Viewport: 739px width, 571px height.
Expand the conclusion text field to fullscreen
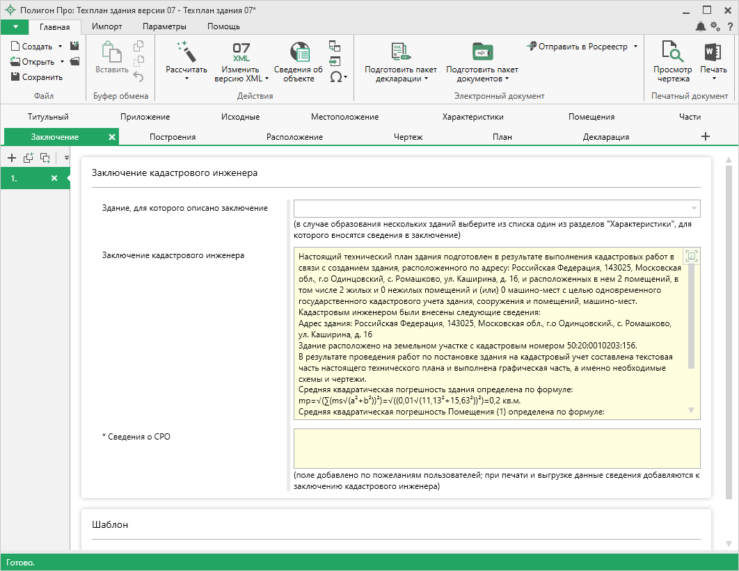click(x=691, y=256)
